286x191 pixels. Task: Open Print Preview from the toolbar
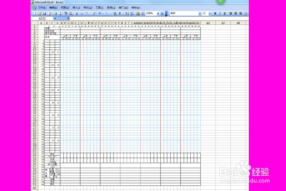point(60,13)
